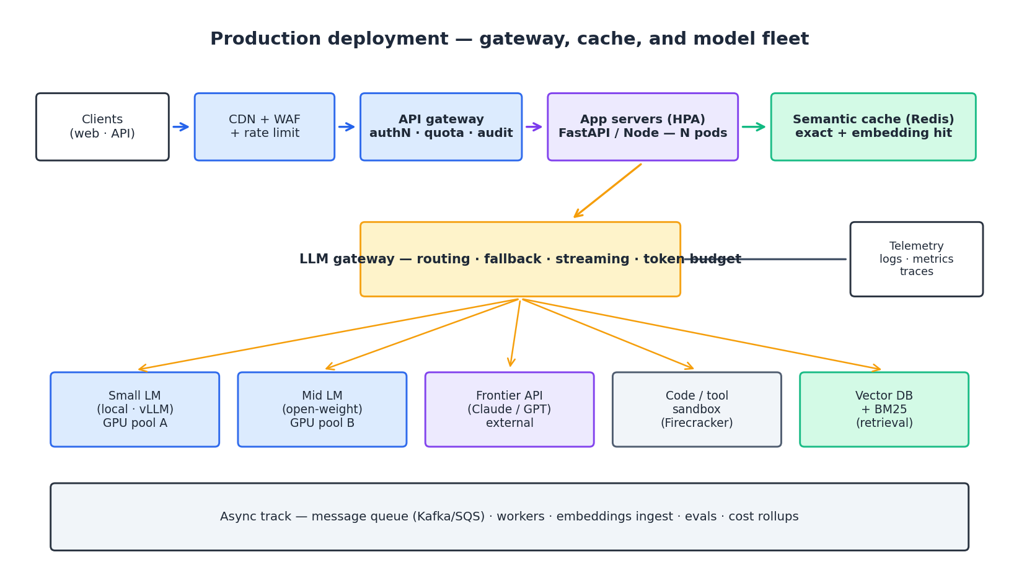Select the green arrow into Semantic cache

coord(754,126)
